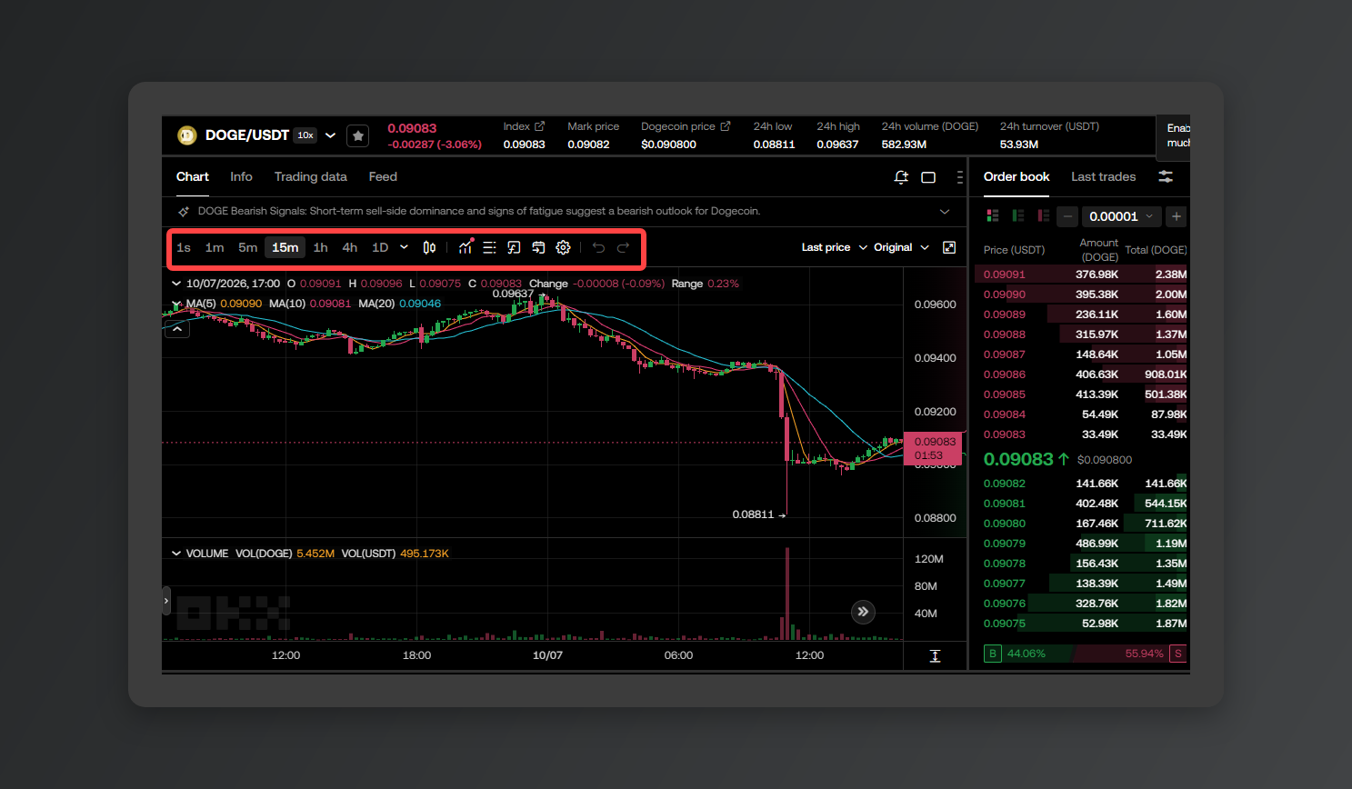The height and width of the screenshot is (789, 1352).
Task: Jump to latest candle with double-arrow button
Action: 863,612
